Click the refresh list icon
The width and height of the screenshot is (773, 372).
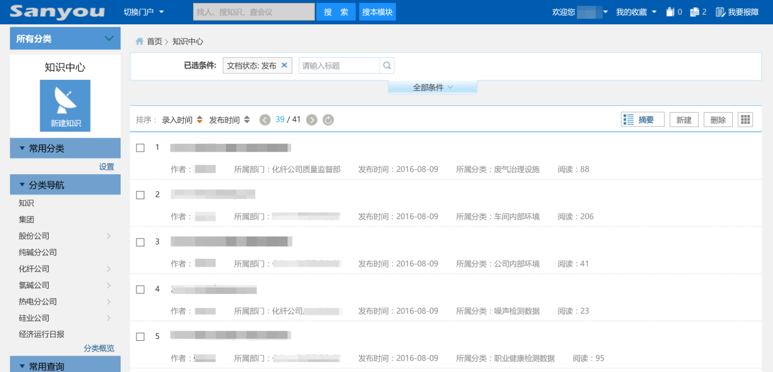pos(328,120)
